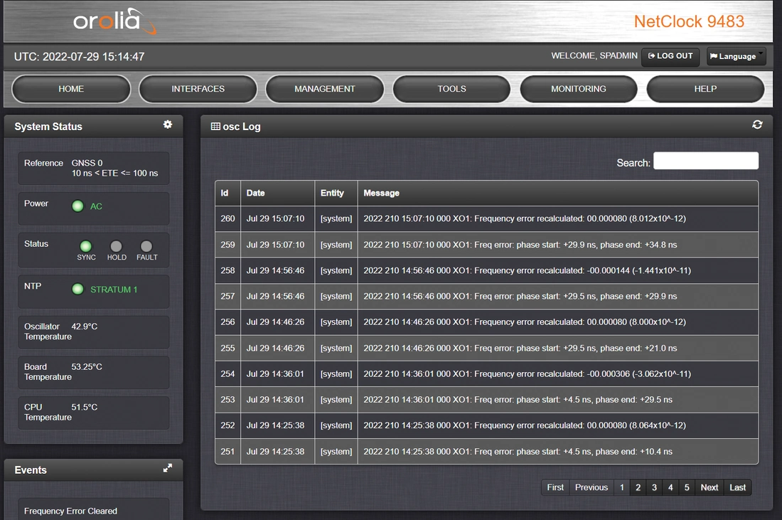This screenshot has height=520, width=782.
Task: Click the green SYNC status indicator
Action: click(86, 246)
